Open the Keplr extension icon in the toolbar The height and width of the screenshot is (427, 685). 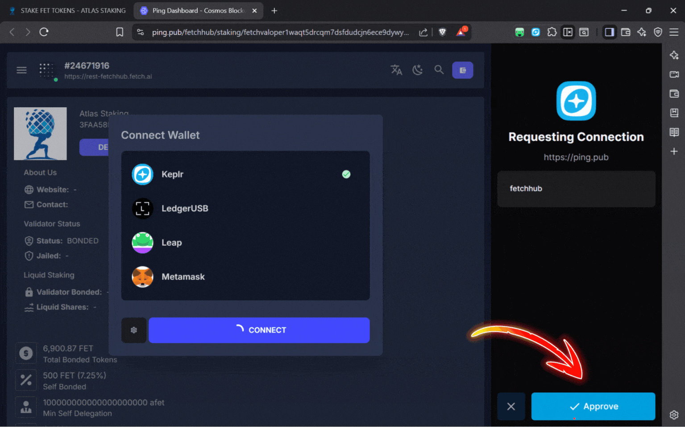pos(535,32)
